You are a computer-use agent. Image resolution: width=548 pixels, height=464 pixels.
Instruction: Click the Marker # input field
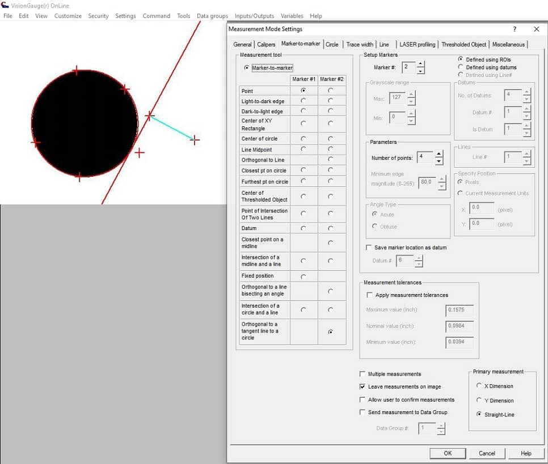[x=409, y=67]
